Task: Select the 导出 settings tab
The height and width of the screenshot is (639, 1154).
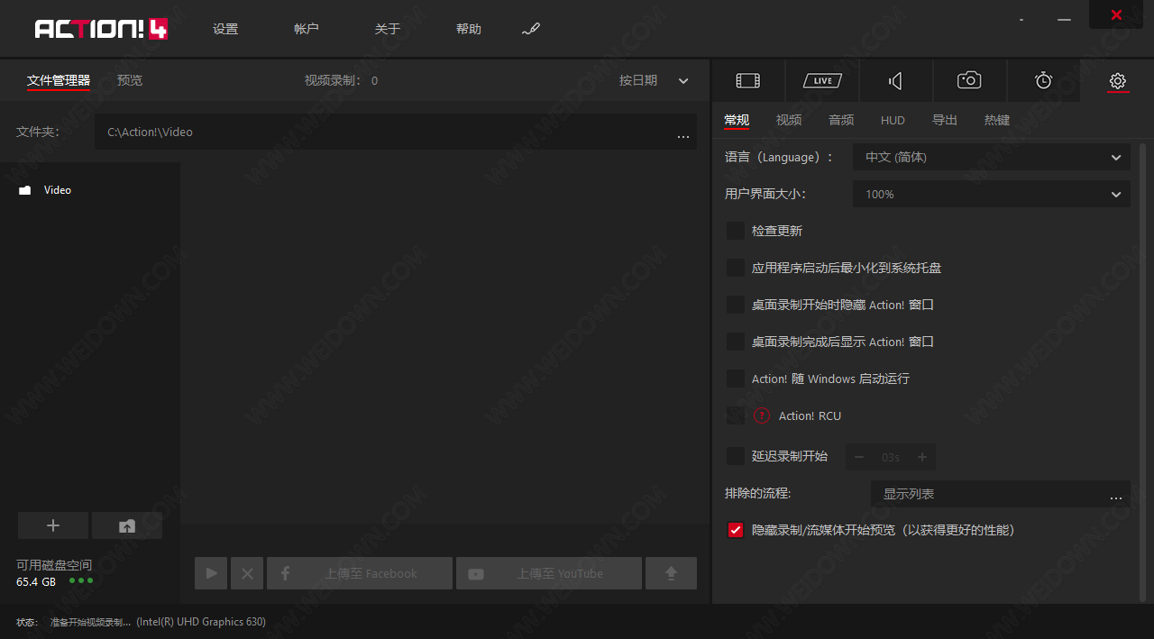Action: (x=945, y=120)
